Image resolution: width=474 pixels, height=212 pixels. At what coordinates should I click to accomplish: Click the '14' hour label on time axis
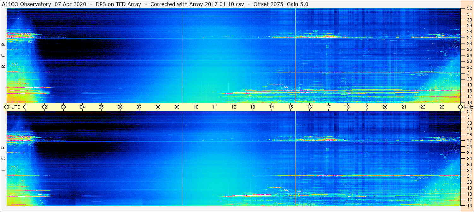click(x=272, y=107)
